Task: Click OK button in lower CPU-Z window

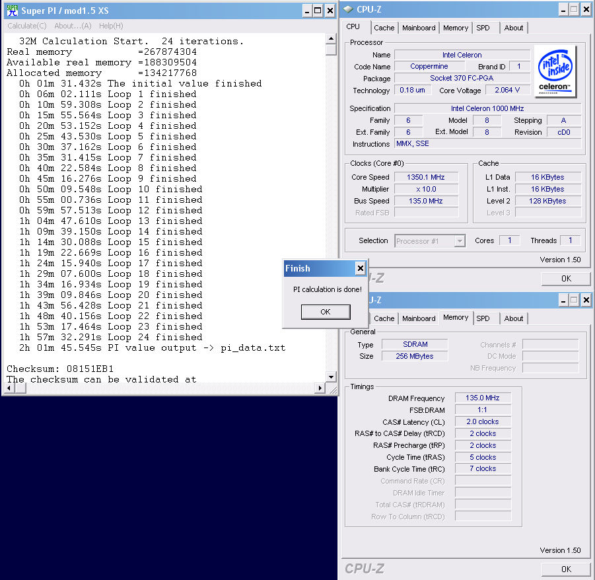Action: point(566,569)
